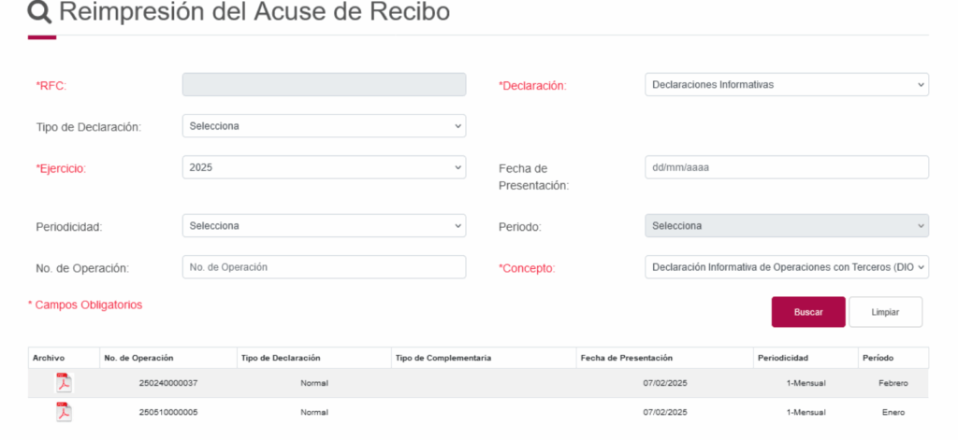Expand the Periodicidad dropdown
This screenshot has width=958, height=440.
tap(324, 226)
